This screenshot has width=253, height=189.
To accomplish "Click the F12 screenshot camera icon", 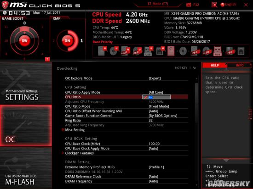I will click(189, 5).
